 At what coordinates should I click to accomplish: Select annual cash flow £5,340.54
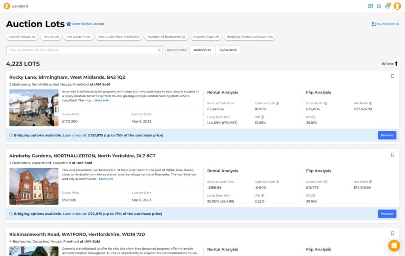pyautogui.click(x=216, y=109)
